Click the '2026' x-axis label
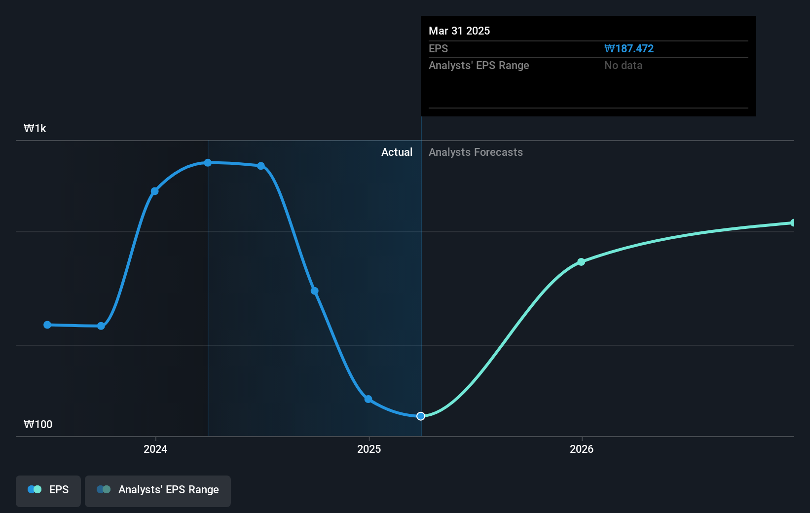This screenshot has width=810, height=513. [x=582, y=449]
